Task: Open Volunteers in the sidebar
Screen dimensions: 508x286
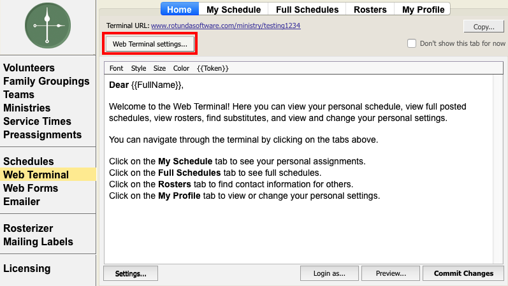Action: click(x=29, y=68)
